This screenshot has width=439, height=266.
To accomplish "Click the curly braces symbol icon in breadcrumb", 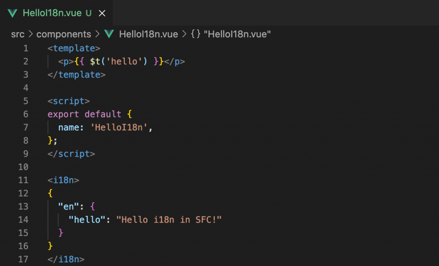I will (x=195, y=34).
